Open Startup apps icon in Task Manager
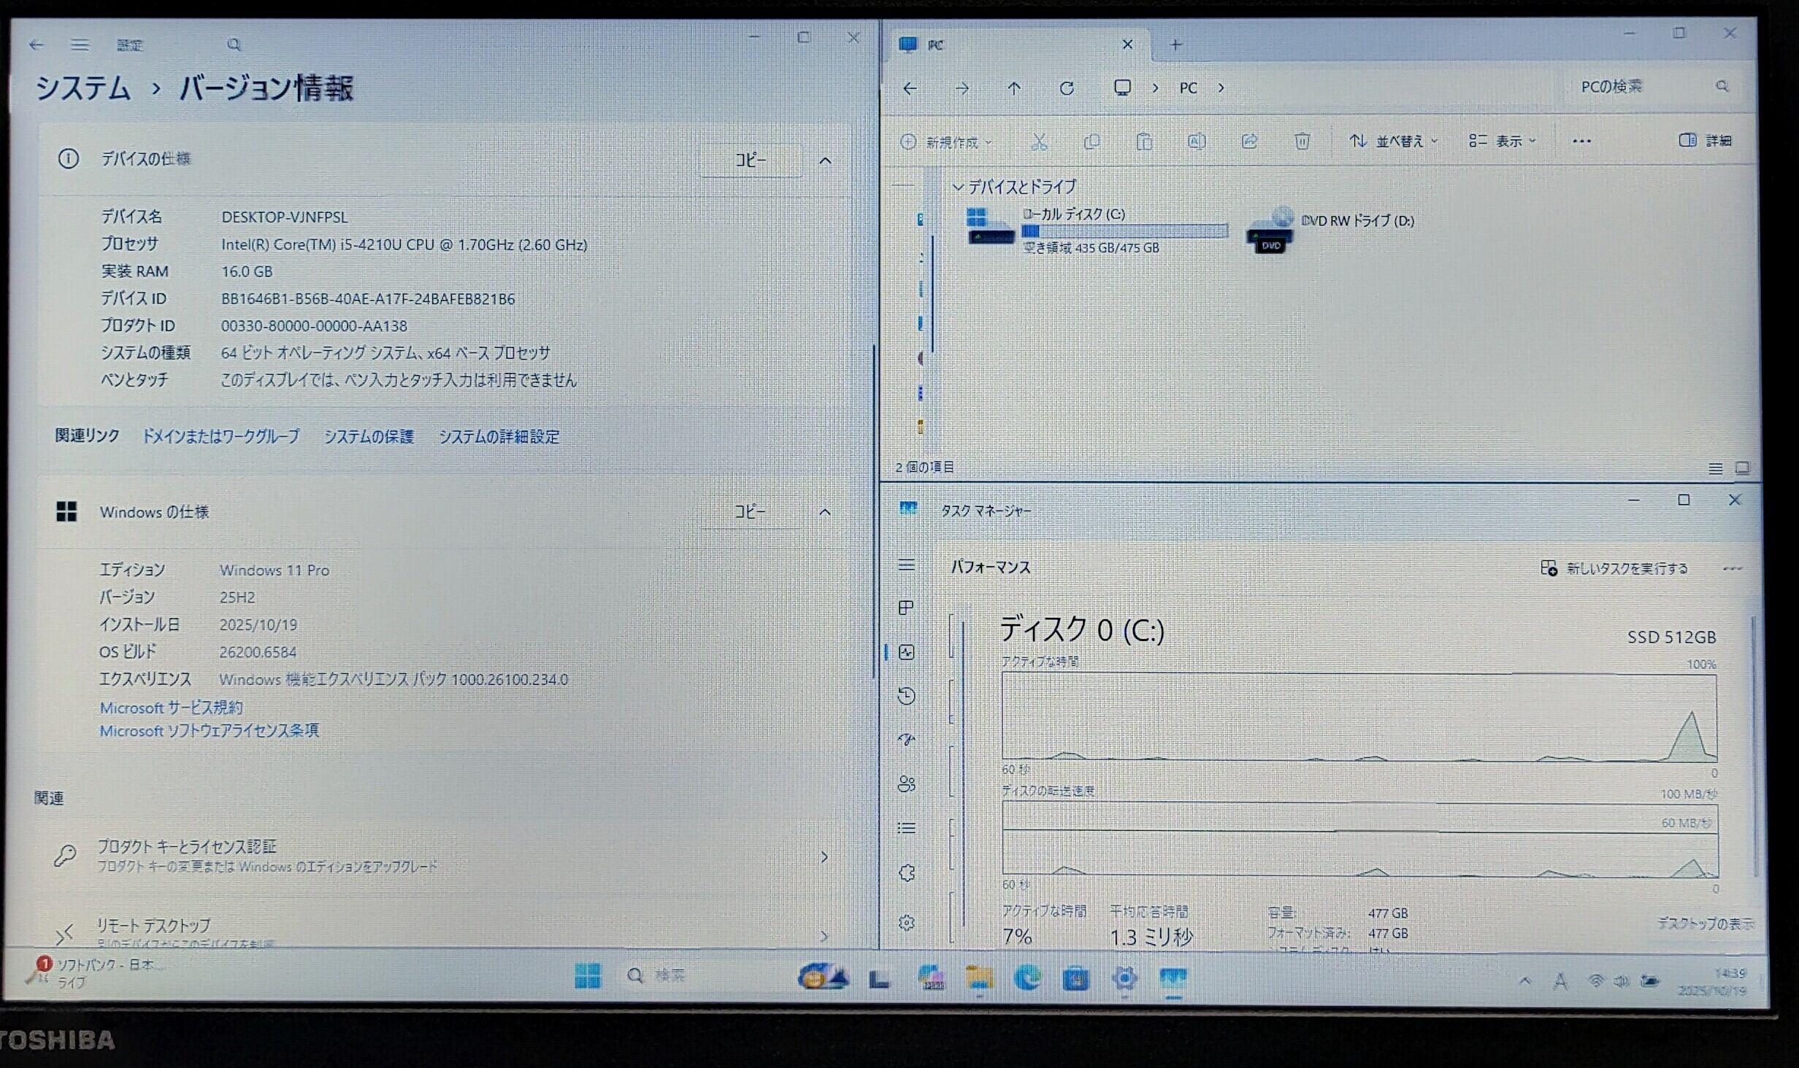The image size is (1799, 1068). point(906,740)
